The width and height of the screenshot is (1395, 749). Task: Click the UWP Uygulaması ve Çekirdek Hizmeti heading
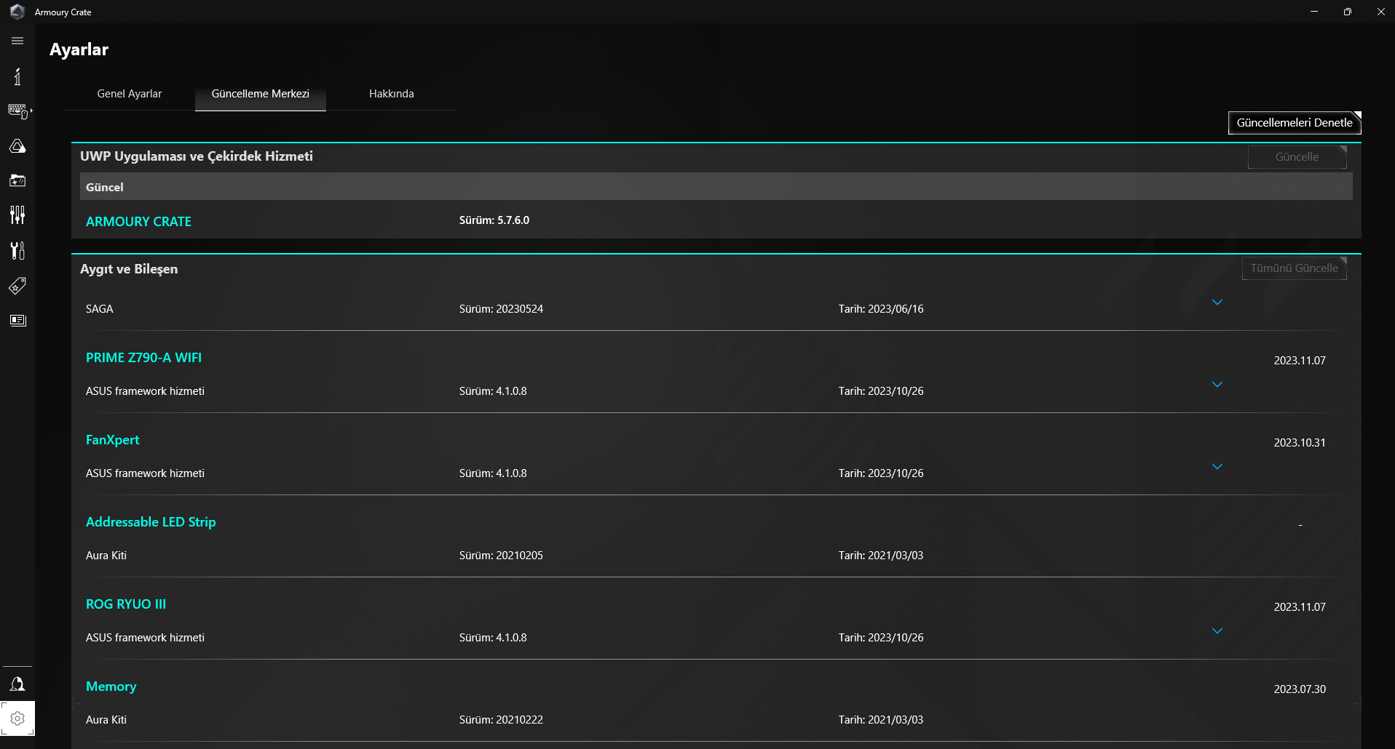tap(197, 156)
